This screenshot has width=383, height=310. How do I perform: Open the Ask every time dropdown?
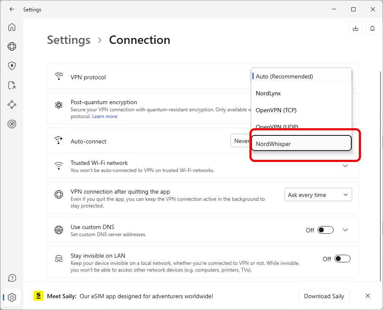[318, 195]
